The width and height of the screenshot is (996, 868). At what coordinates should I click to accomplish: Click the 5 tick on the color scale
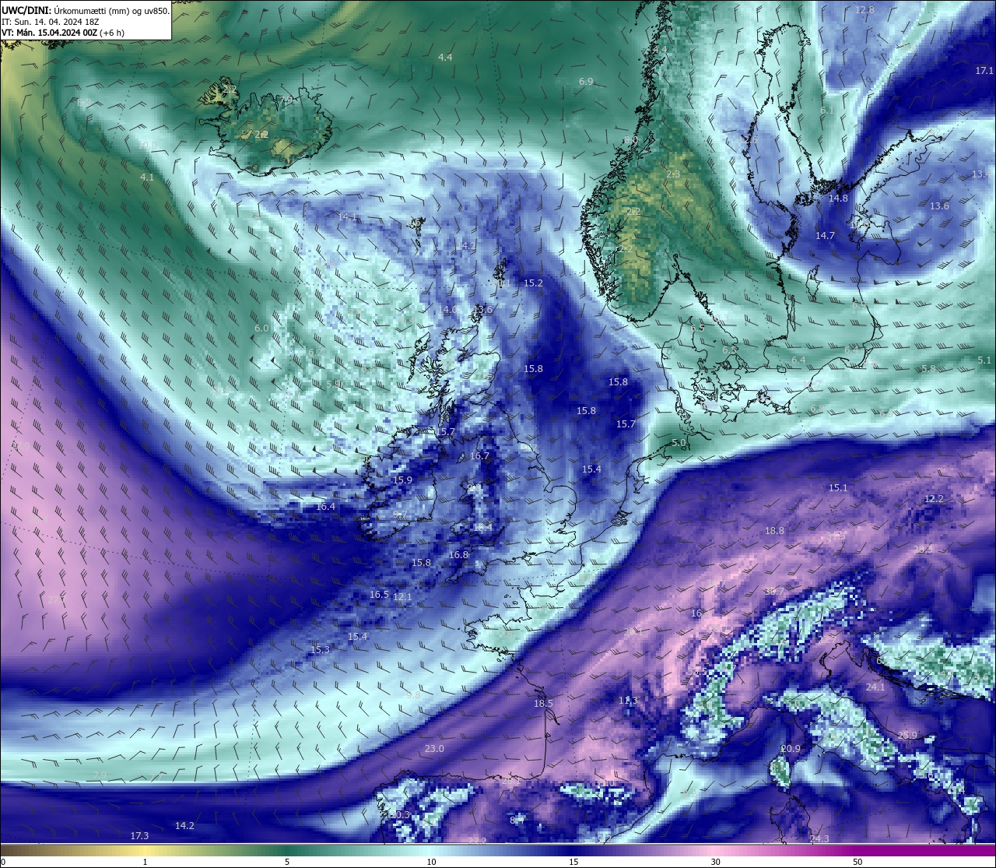point(287,862)
